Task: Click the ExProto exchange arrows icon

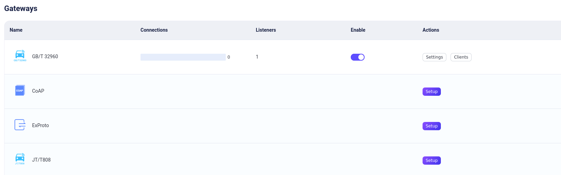Action: tap(20, 125)
